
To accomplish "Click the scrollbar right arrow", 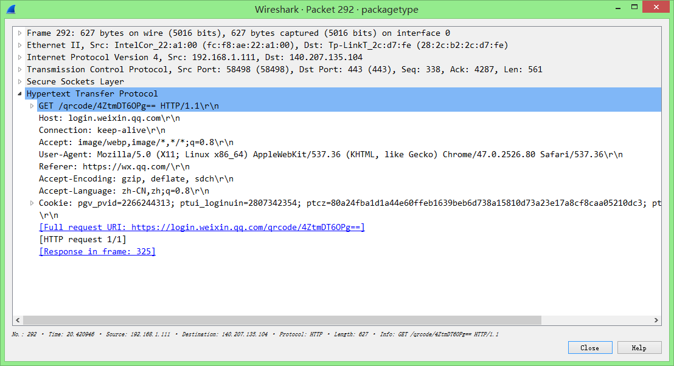I will point(656,320).
